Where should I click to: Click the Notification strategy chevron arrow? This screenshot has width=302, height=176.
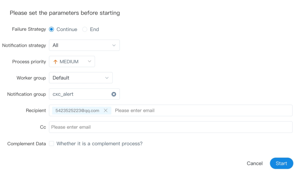click(114, 45)
